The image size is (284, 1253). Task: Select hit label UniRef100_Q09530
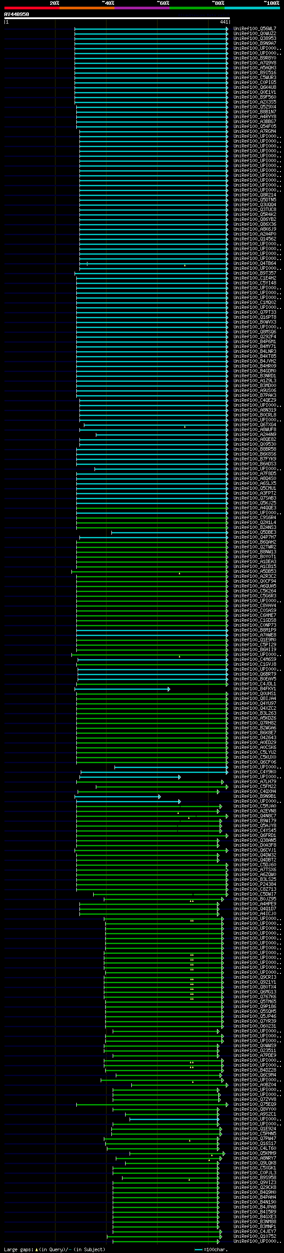pos(255,444)
